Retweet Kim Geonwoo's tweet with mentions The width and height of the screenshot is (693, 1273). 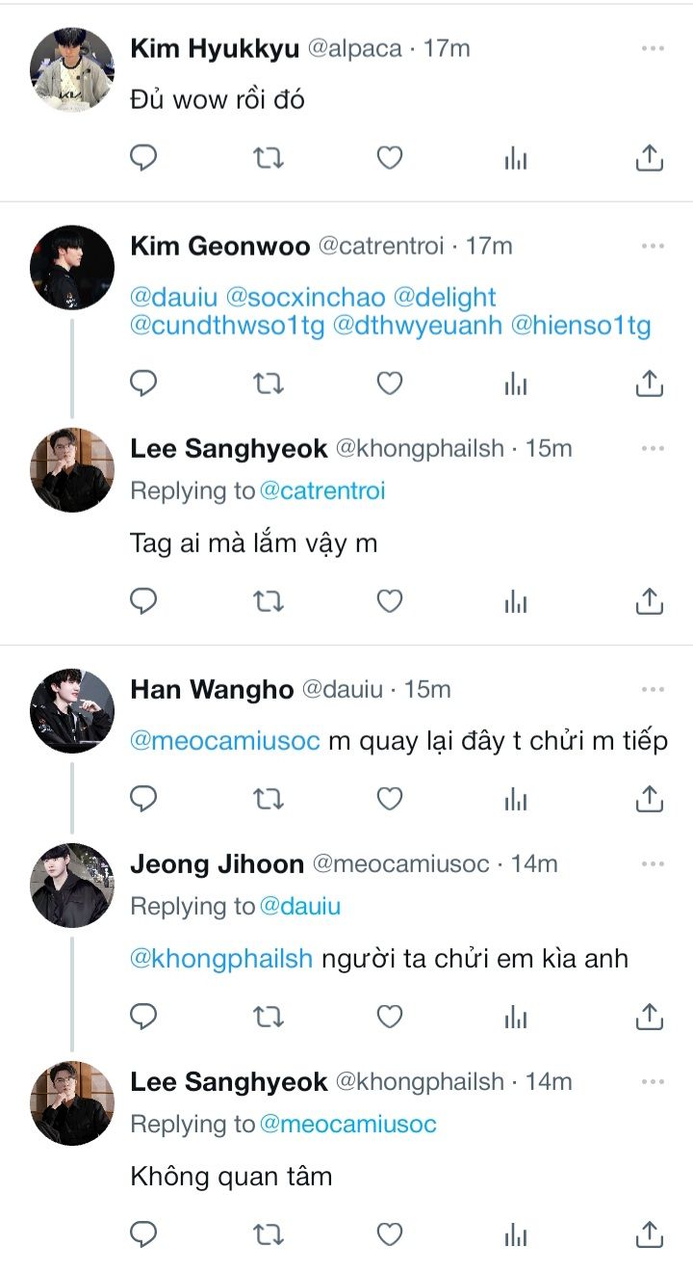pyautogui.click(x=268, y=384)
